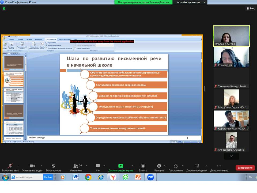Open the Безопасность security shield icon
Viewport: 257px width, 193px height.
[x=53, y=166]
